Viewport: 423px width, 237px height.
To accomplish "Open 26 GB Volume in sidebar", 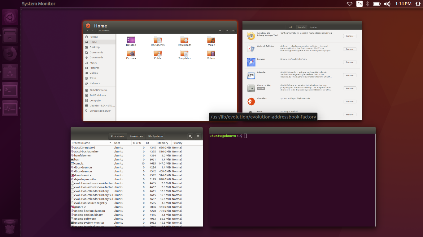I will tap(99, 95).
